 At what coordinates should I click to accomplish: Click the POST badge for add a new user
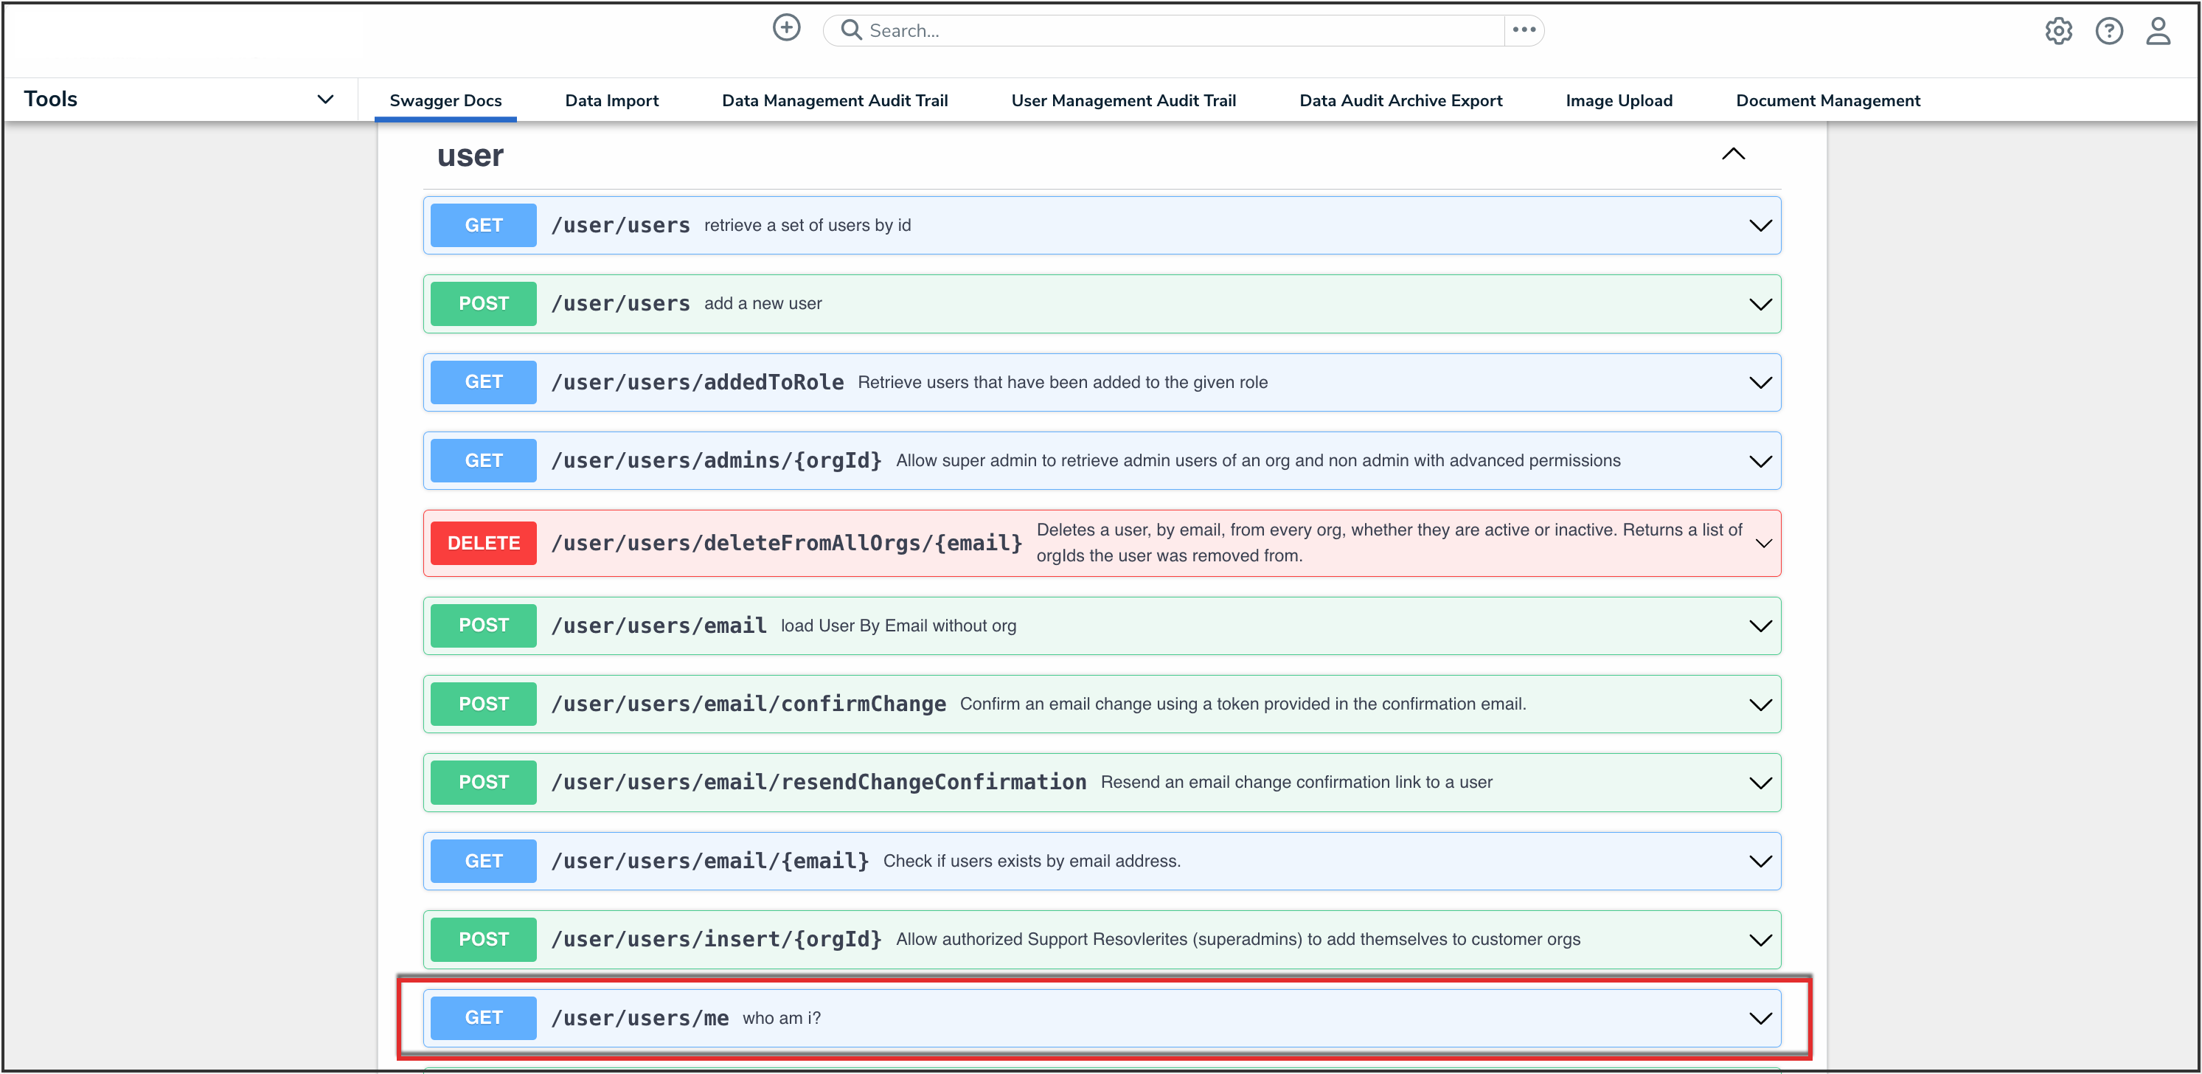[483, 302]
